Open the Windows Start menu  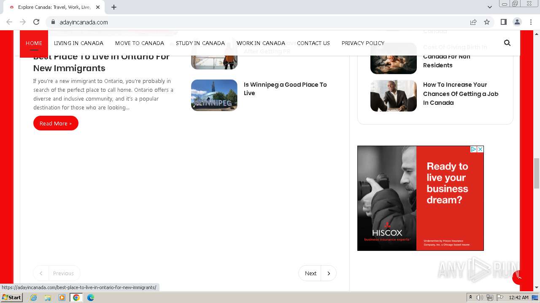pyautogui.click(x=11, y=298)
